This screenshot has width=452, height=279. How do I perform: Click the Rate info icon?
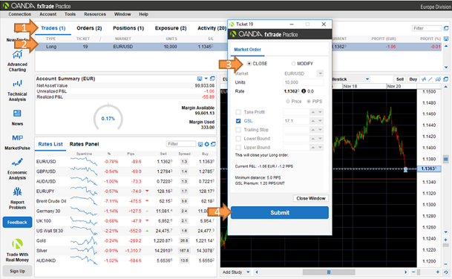pos(304,91)
